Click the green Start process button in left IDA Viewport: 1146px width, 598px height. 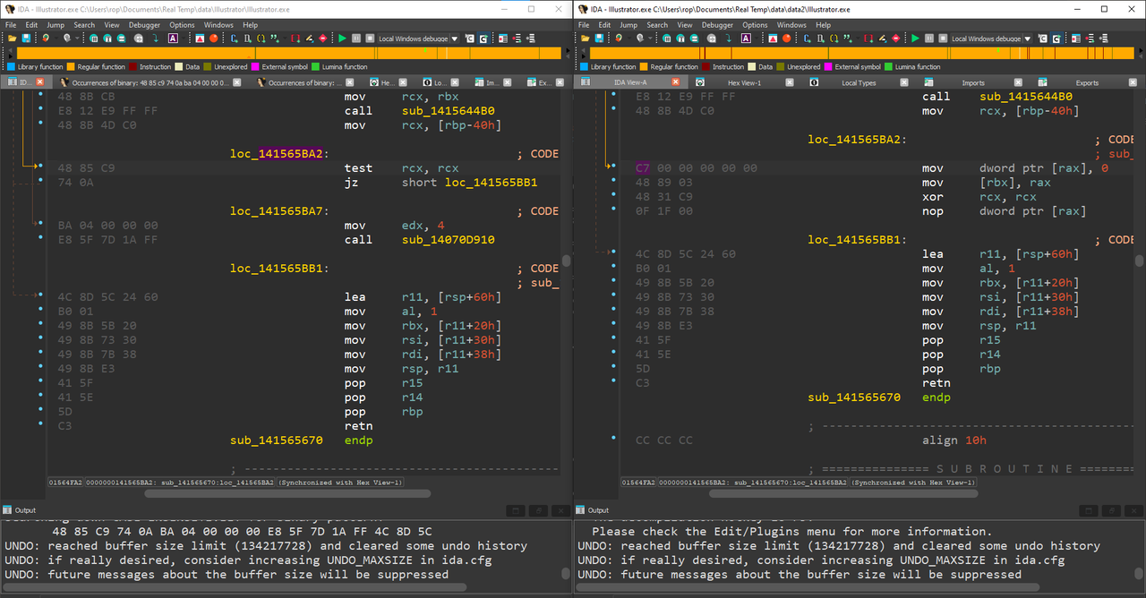tap(343, 38)
